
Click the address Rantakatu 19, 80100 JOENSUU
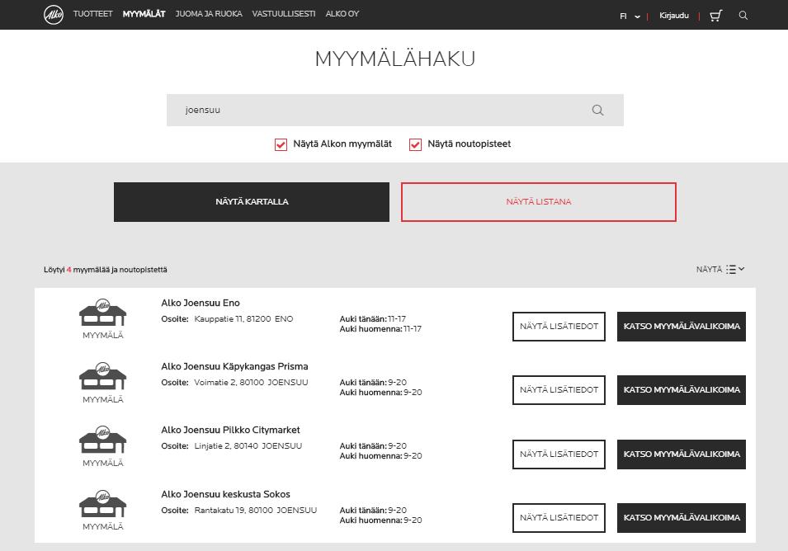(256, 510)
